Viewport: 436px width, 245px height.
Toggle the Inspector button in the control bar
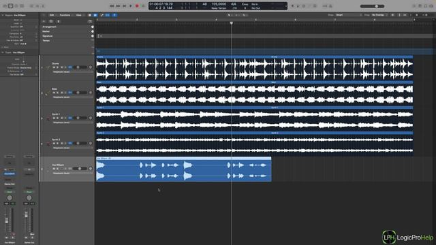(11, 6)
